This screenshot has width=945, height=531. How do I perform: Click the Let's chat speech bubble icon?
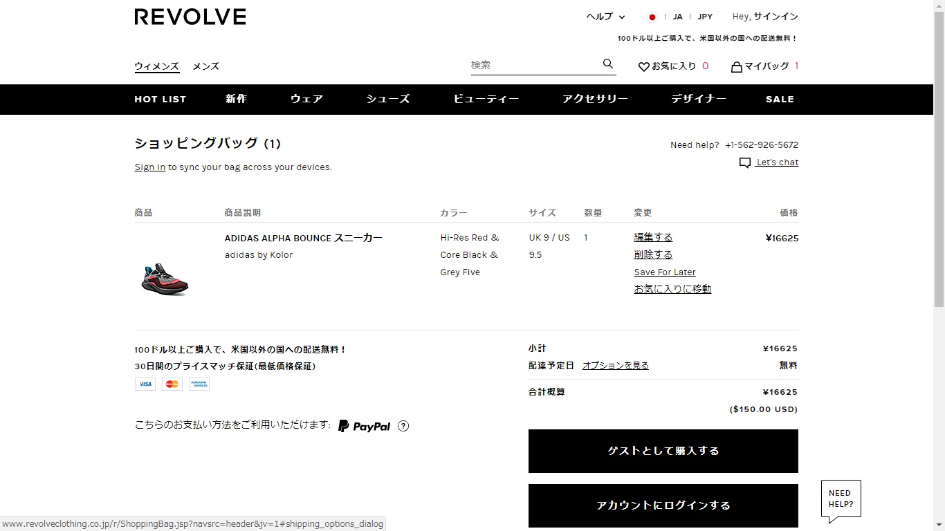click(x=744, y=163)
